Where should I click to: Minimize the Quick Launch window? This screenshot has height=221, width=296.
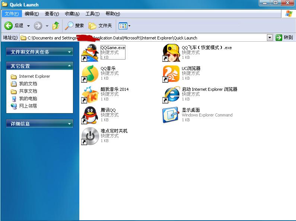(x=265, y=3)
